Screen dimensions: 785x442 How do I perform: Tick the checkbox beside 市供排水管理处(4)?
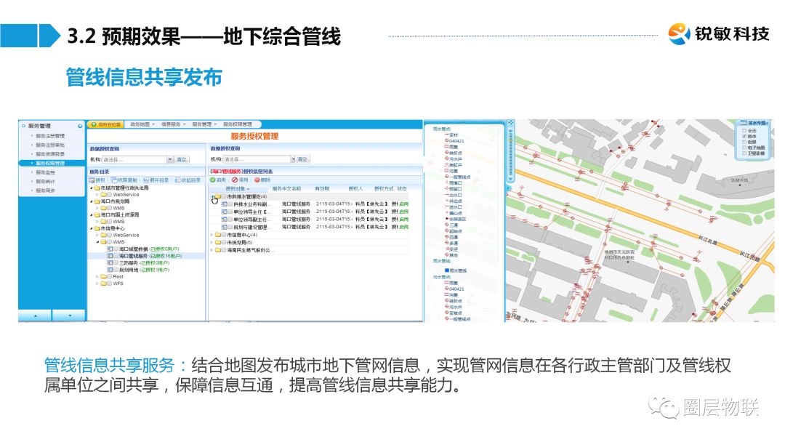pos(224,197)
